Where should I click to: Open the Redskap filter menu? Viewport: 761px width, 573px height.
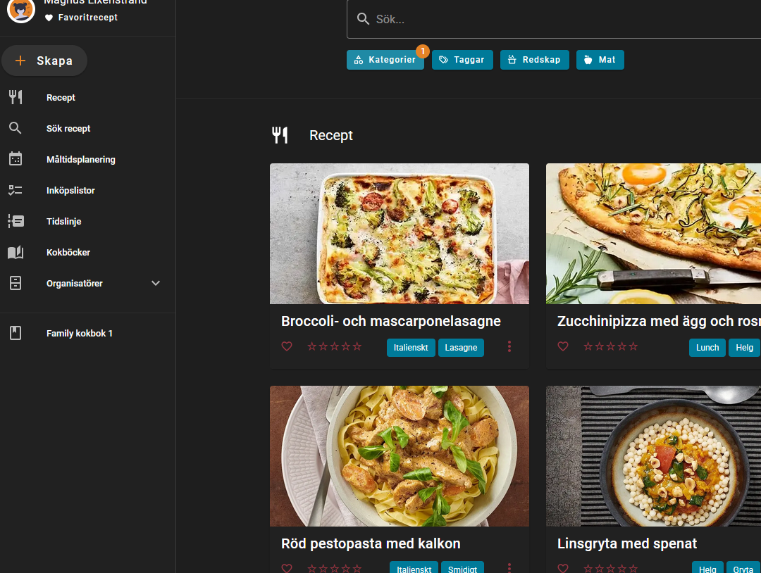(x=534, y=60)
